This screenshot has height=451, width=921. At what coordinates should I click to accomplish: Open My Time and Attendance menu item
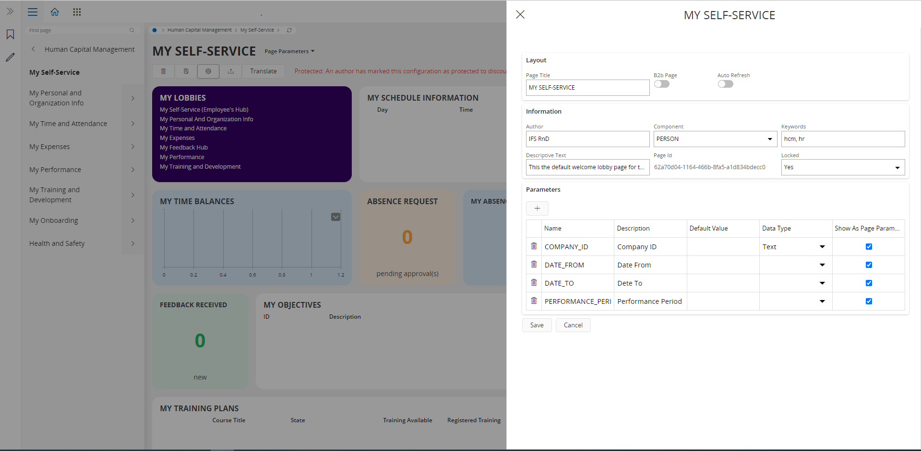click(68, 124)
